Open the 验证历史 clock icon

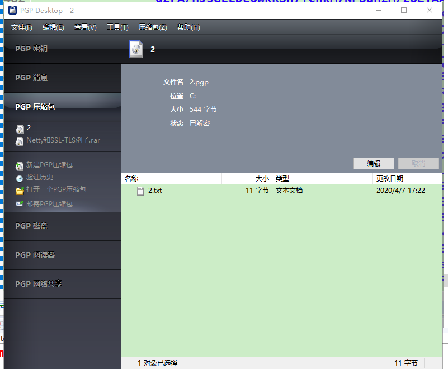click(x=20, y=177)
